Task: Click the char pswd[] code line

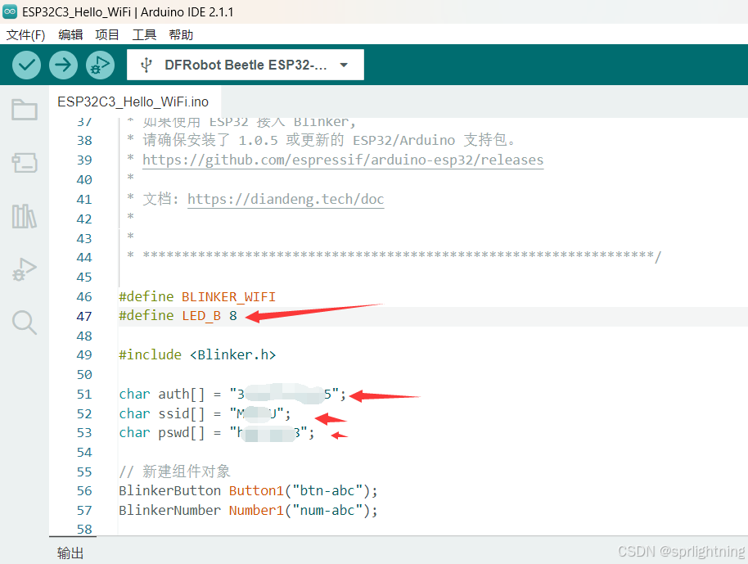Action: (217, 433)
